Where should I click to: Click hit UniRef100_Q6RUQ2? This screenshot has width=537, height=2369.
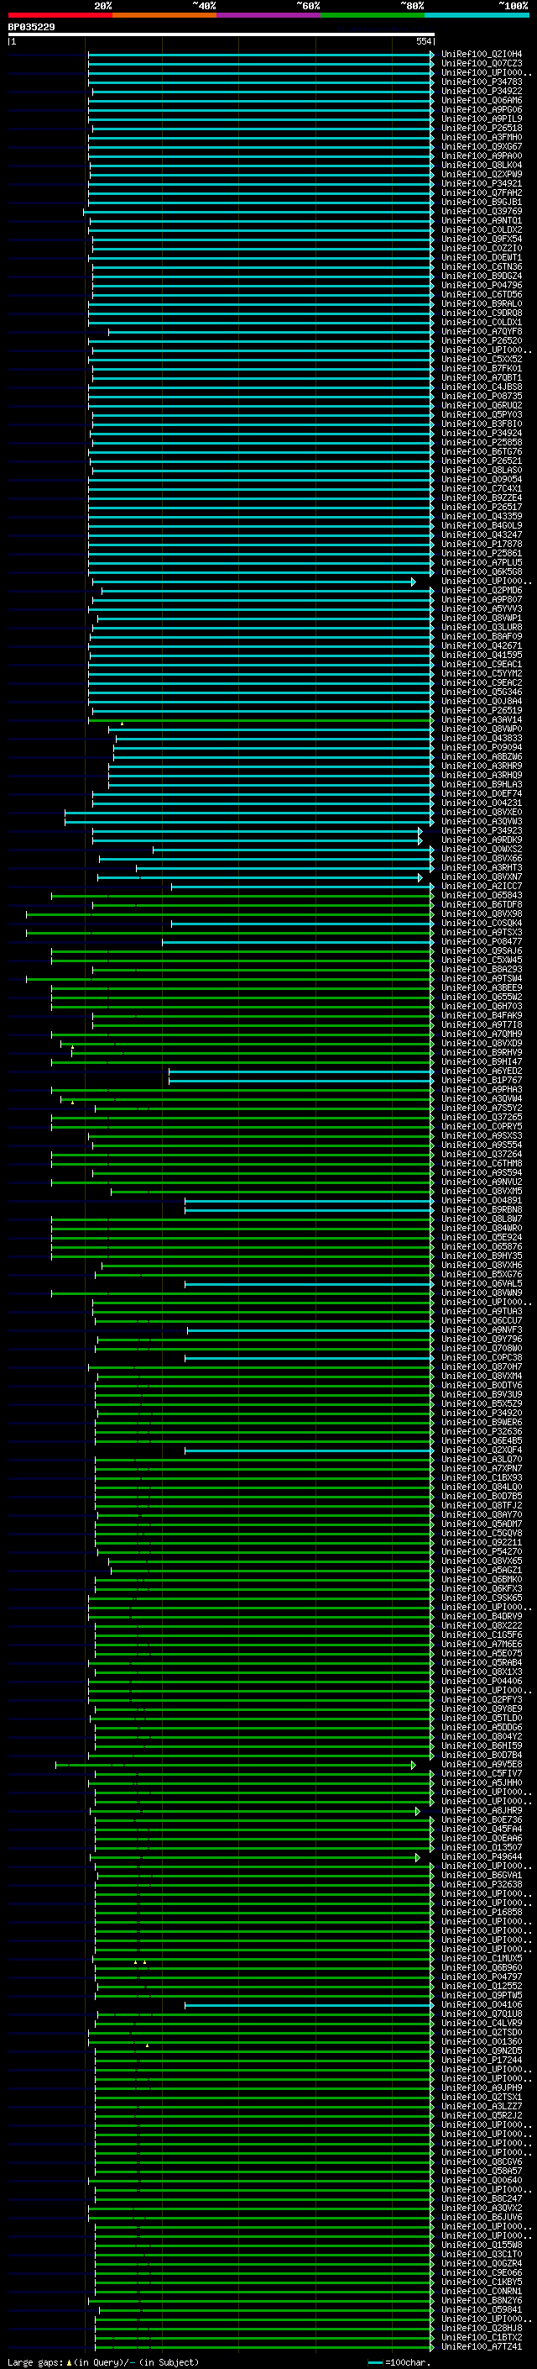pyautogui.click(x=482, y=407)
